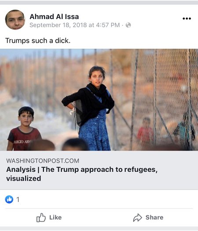Click the September 18, 2018 timestamp

pyautogui.click(x=74, y=25)
